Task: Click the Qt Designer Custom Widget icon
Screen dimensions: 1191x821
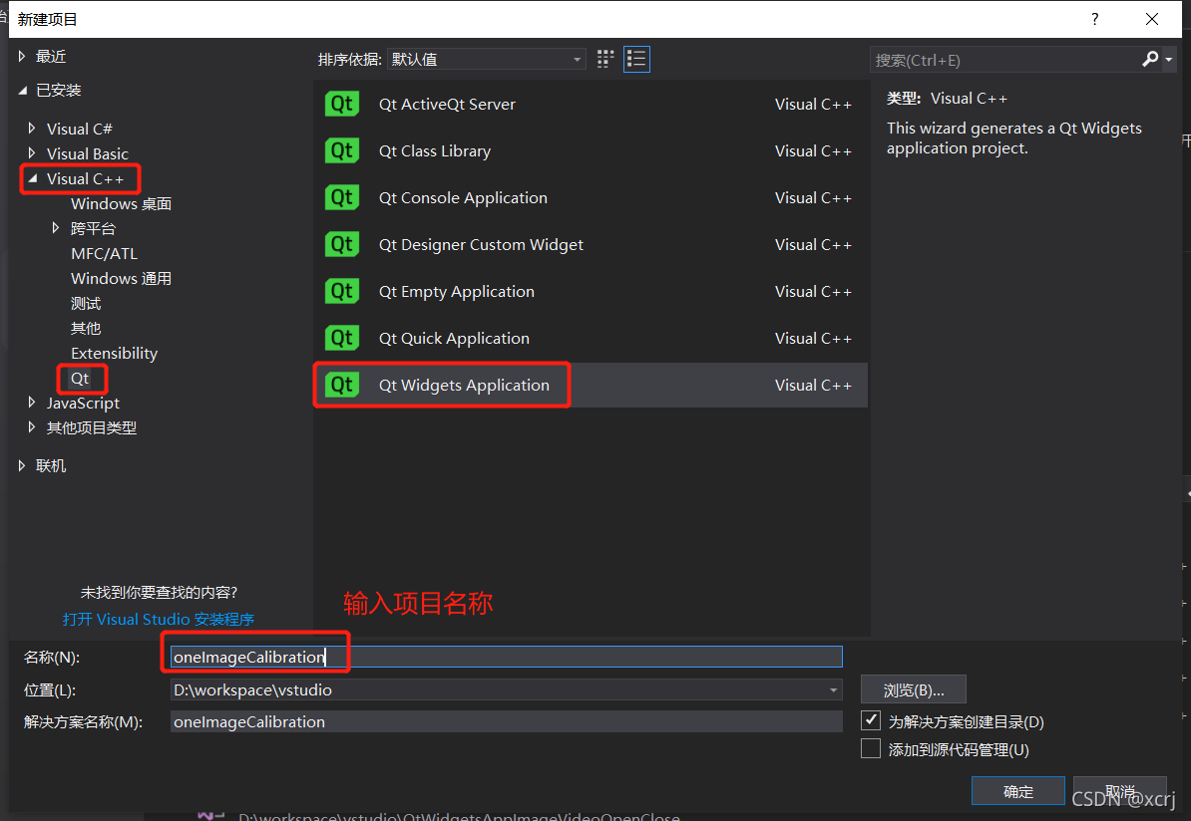Action: [x=342, y=244]
